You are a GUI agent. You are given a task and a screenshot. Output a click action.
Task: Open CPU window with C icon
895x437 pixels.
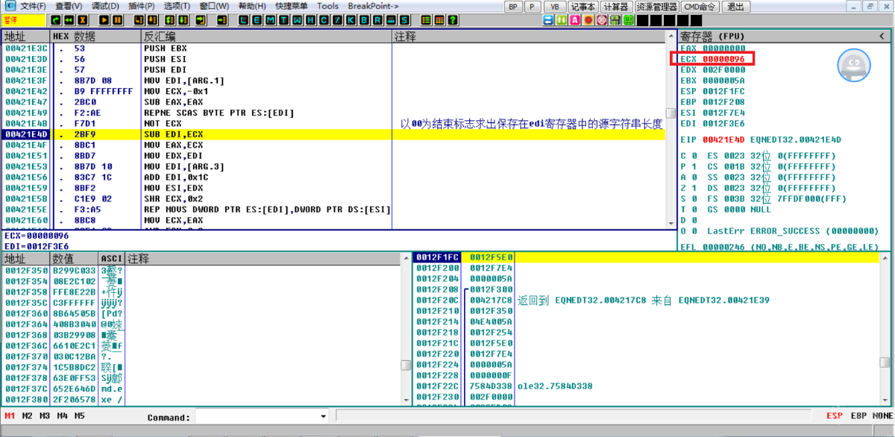pos(324,19)
